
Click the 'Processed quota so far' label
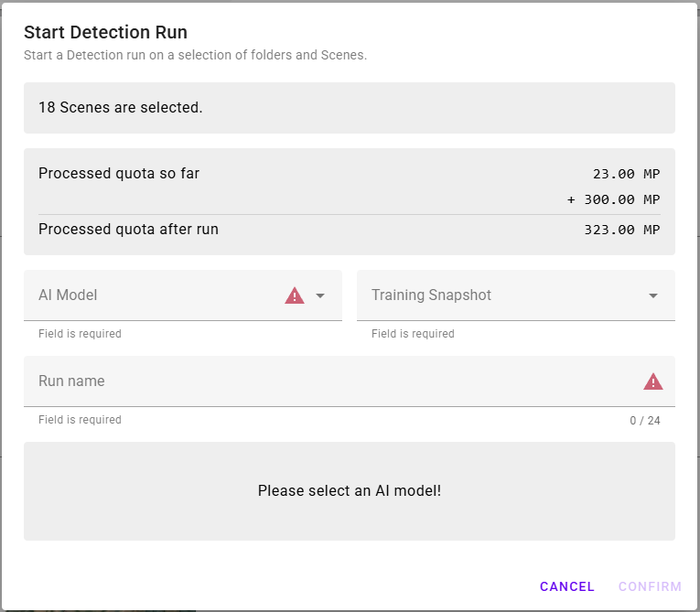click(x=119, y=173)
